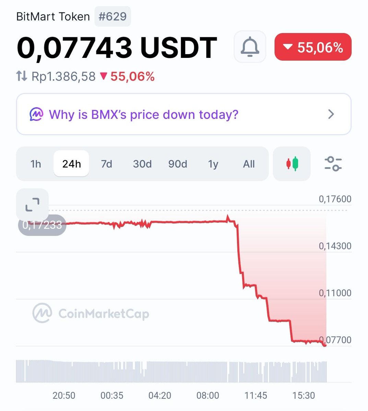Switch to candlestick chart view
The height and width of the screenshot is (411, 368).
[292, 164]
